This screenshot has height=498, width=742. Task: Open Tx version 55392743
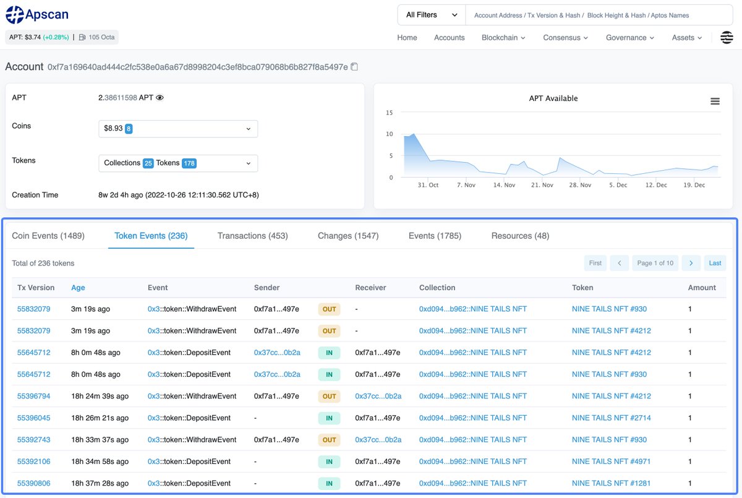tap(34, 440)
